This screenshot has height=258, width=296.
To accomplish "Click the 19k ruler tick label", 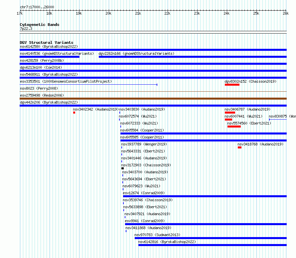I will [x=79, y=13].
